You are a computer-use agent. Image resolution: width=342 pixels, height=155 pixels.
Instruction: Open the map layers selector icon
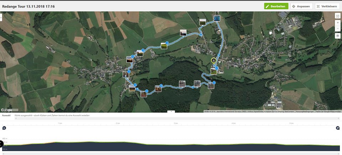tap(338, 36)
